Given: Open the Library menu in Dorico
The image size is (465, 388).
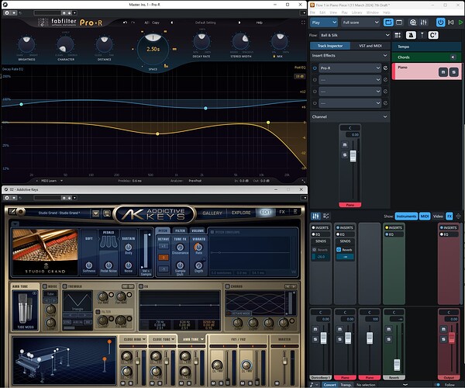Looking at the screenshot, I should (x=356, y=12).
